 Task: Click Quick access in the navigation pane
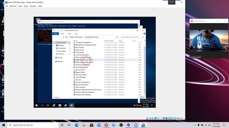coord(62,43)
